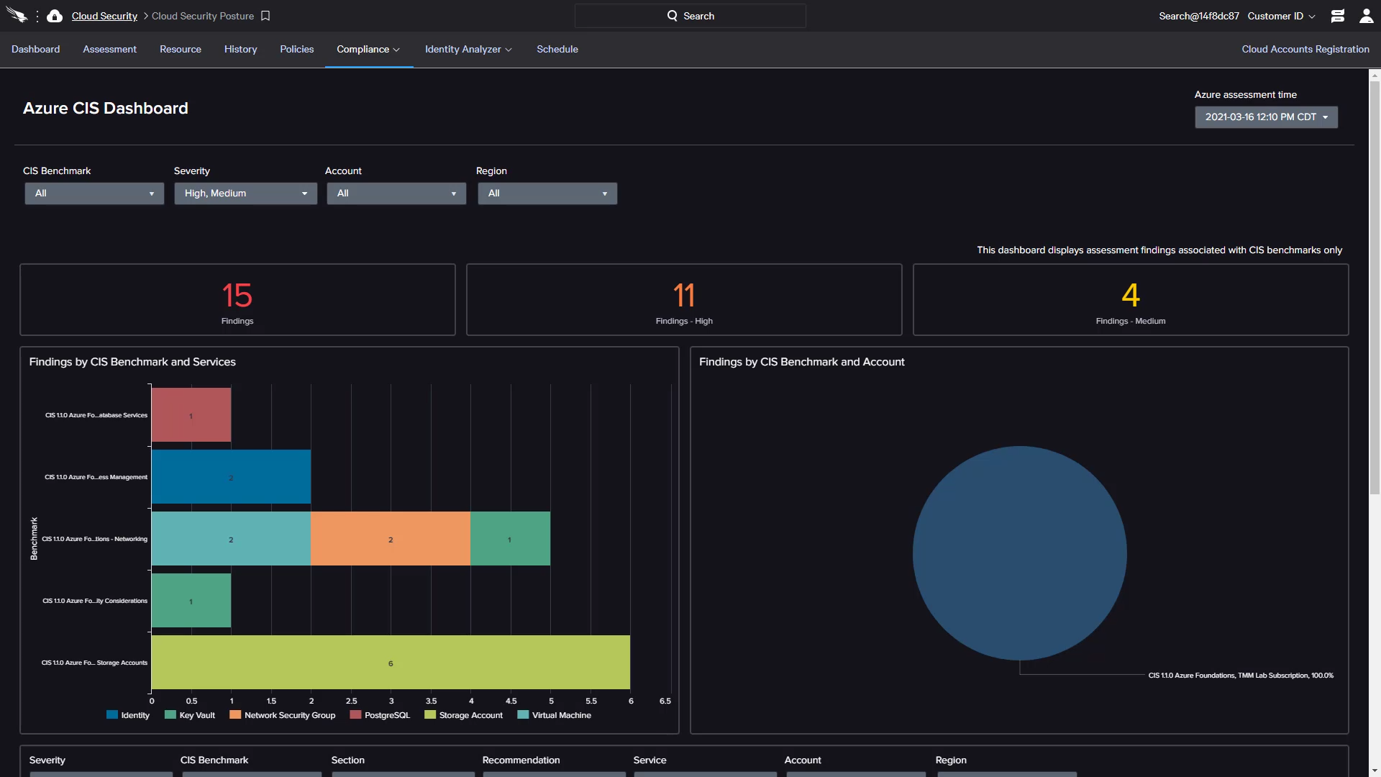Open the History tab
1381x777 pixels.
(240, 49)
